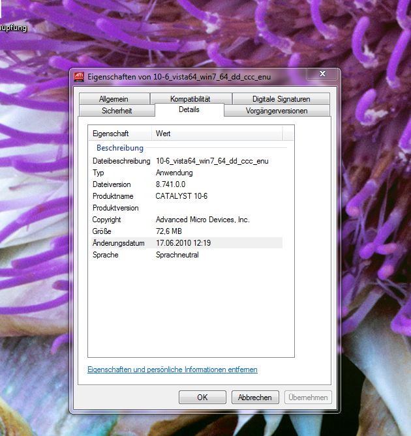Close the Eigenschaften dialog window
The image size is (411, 436).
(x=322, y=74)
